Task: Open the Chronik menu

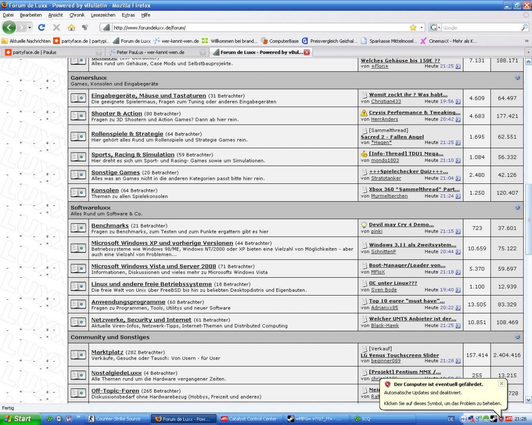Action: [77, 15]
